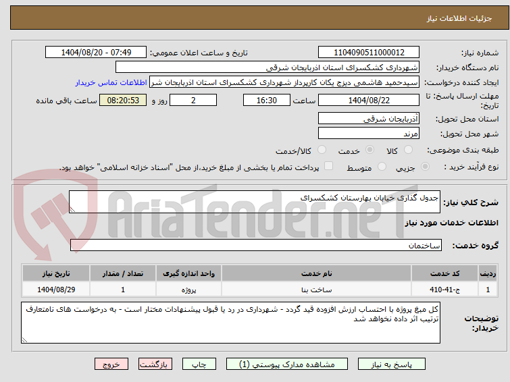Click the need date cell 1404/08/29

56,290
